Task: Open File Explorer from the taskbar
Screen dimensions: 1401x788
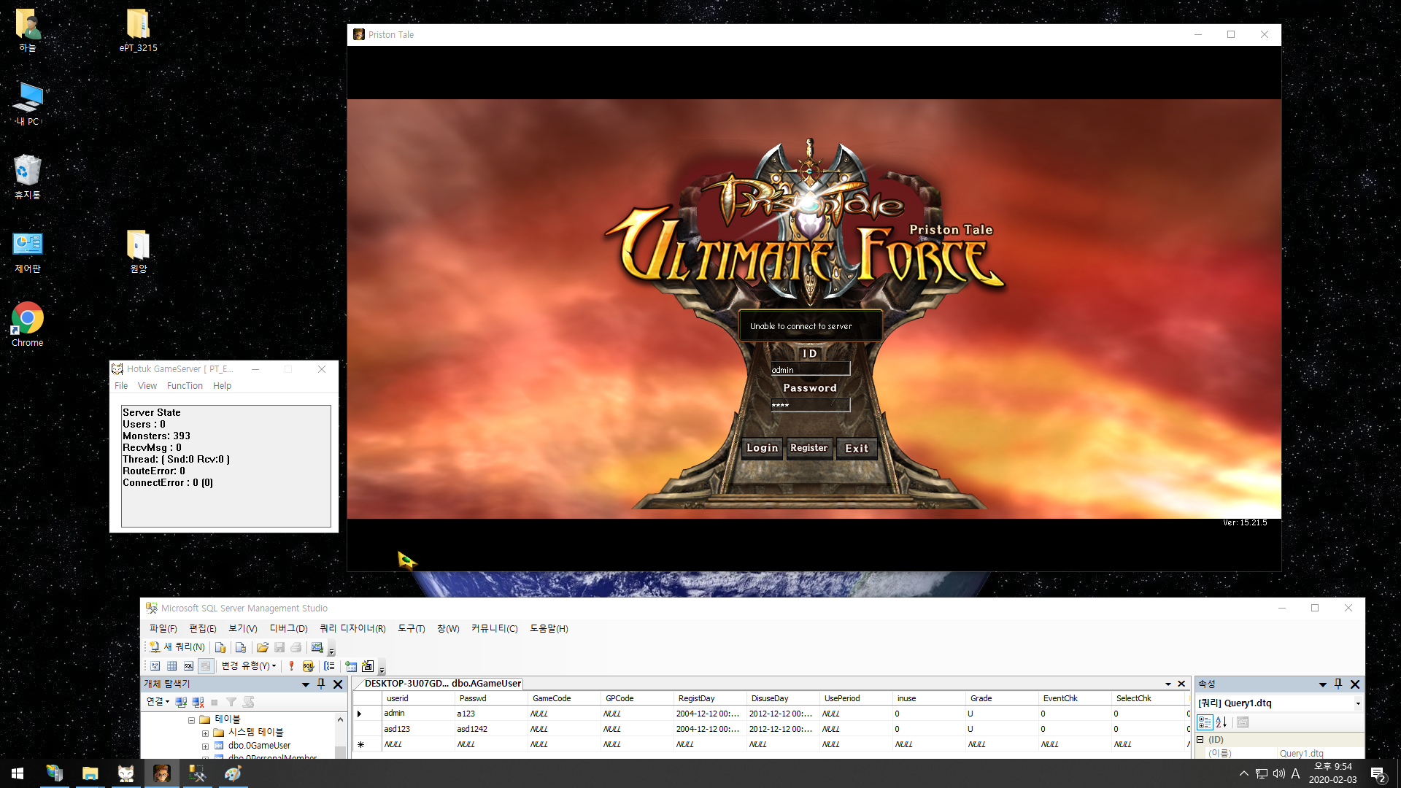Action: click(90, 773)
